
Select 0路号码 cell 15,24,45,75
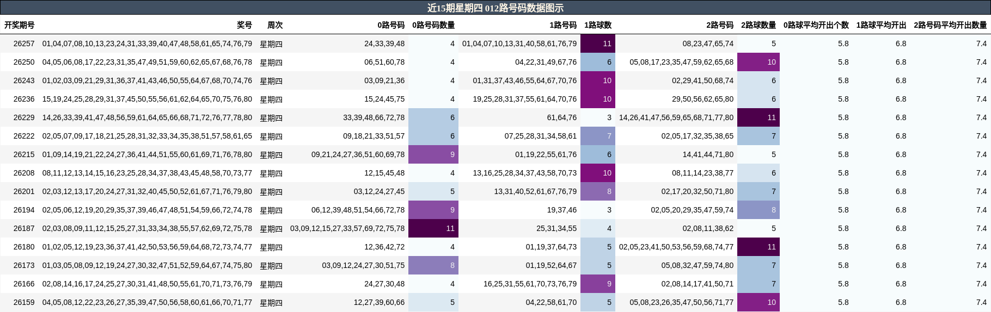384,99
